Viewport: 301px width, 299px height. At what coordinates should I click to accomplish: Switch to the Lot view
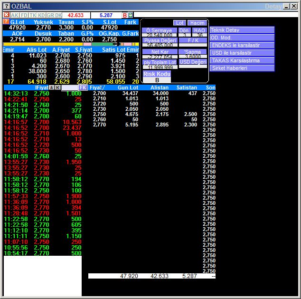point(179,23)
